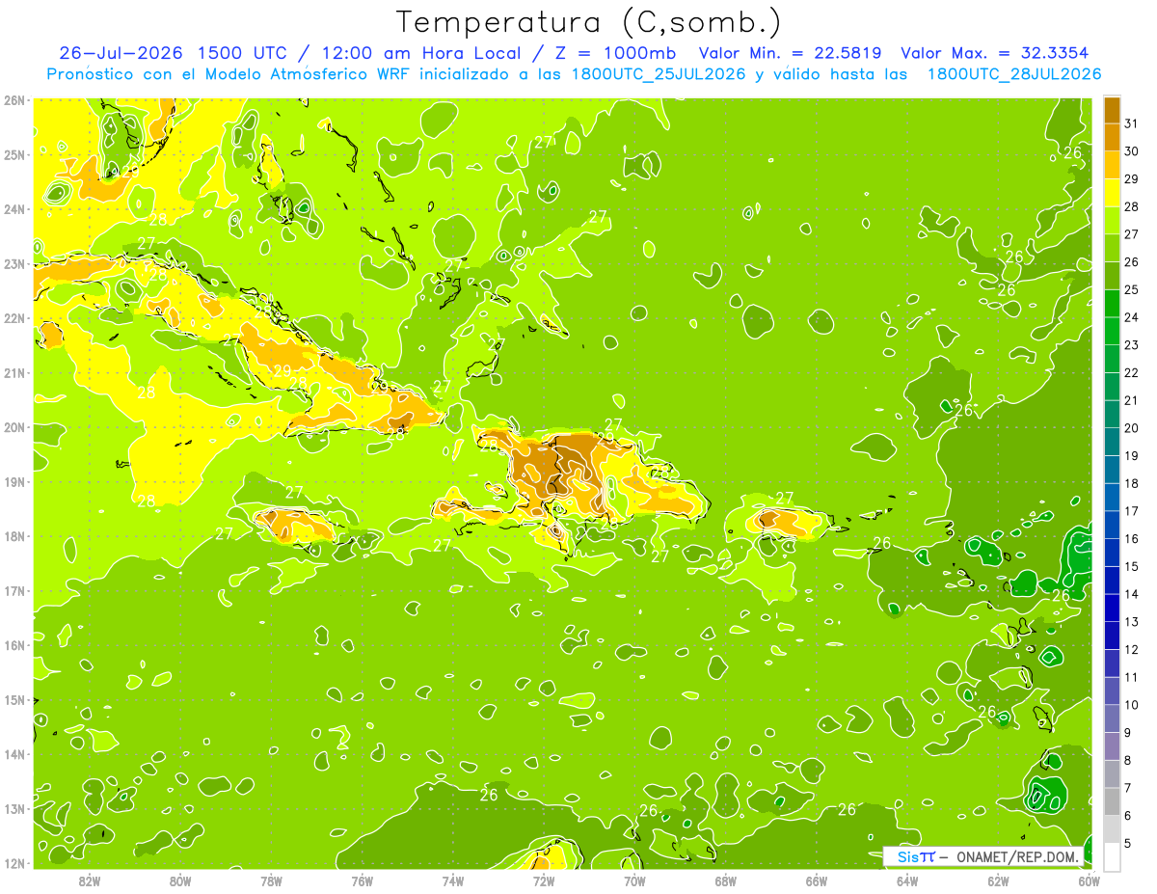Click the "26N" latitude label
Image resolution: width=1157 pixels, height=894 pixels.
coord(14,100)
